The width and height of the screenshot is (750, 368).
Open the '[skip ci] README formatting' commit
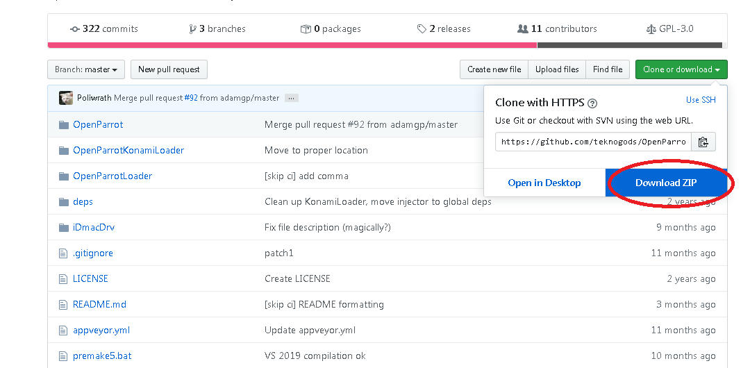324,304
